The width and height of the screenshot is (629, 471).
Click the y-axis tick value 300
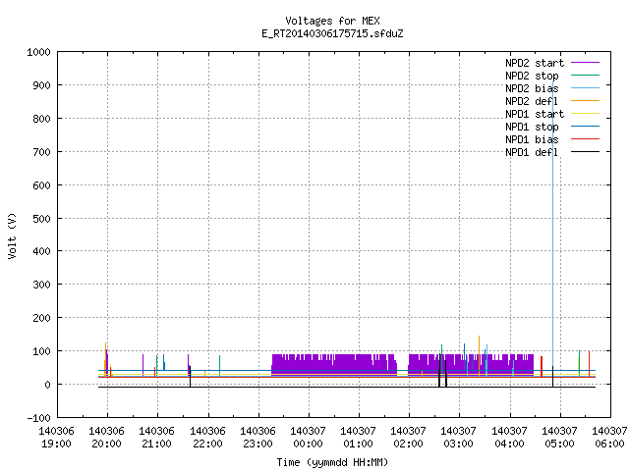click(41, 285)
